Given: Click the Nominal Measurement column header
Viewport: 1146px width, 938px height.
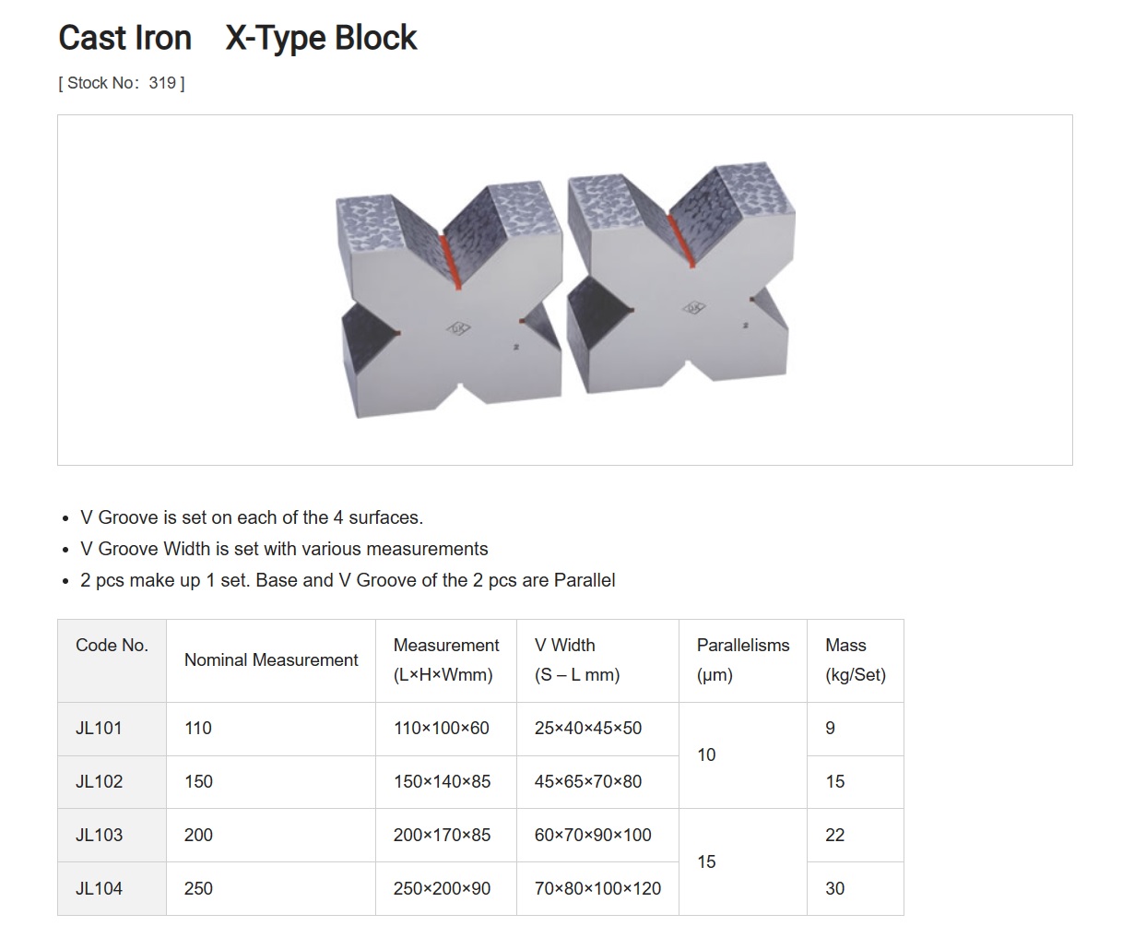Looking at the screenshot, I should (271, 660).
